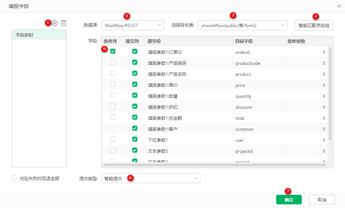Open the 提交类型 dropdown 智能提交
The image size is (345, 208).
tap(151, 178)
